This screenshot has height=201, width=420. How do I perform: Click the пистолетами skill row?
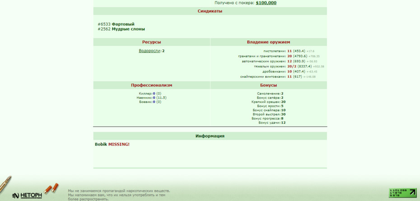pyautogui.click(x=289, y=51)
